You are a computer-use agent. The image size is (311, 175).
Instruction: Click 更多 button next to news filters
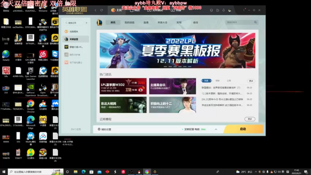click(251, 81)
